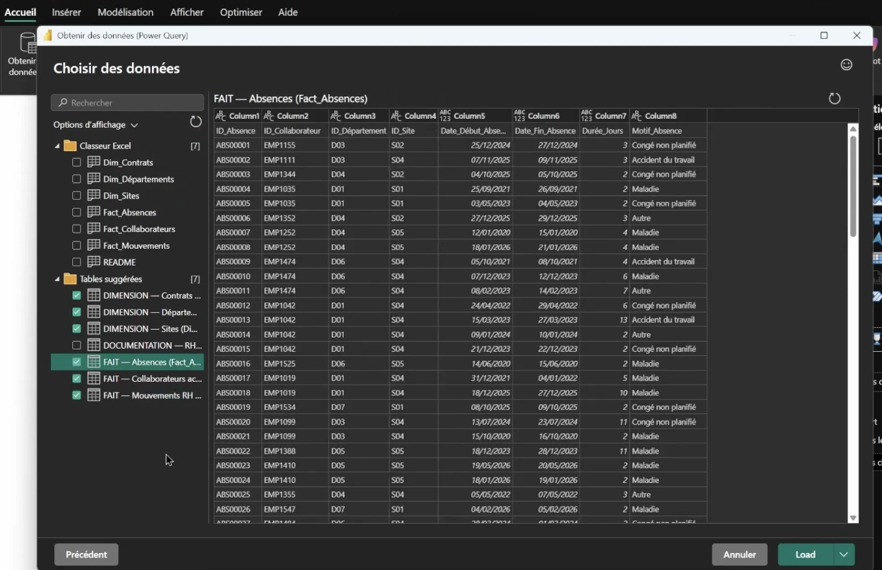Open the Load button dropdown arrow
Image resolution: width=882 pixels, height=570 pixels.
tap(844, 554)
